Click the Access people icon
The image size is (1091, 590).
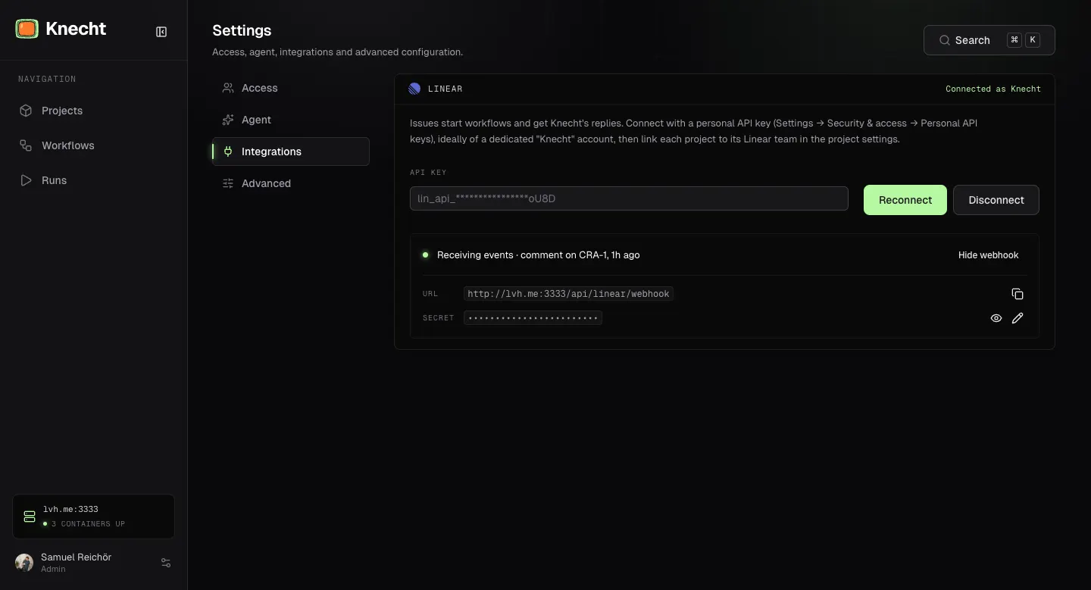pos(228,88)
